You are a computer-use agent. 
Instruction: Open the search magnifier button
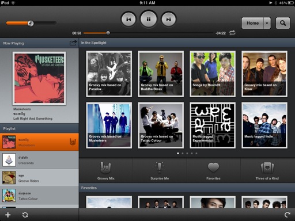283,23
